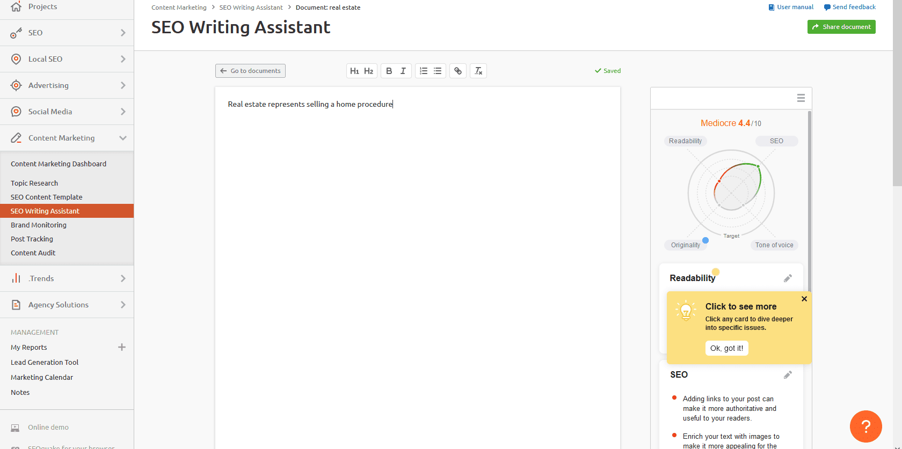Insert a numbered list

coord(424,71)
